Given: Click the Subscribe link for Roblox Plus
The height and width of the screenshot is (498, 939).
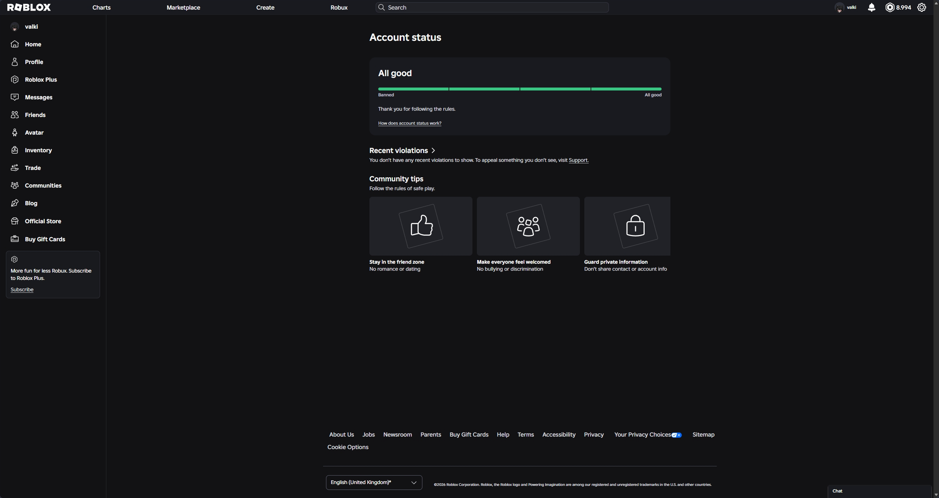Looking at the screenshot, I should [x=22, y=289].
